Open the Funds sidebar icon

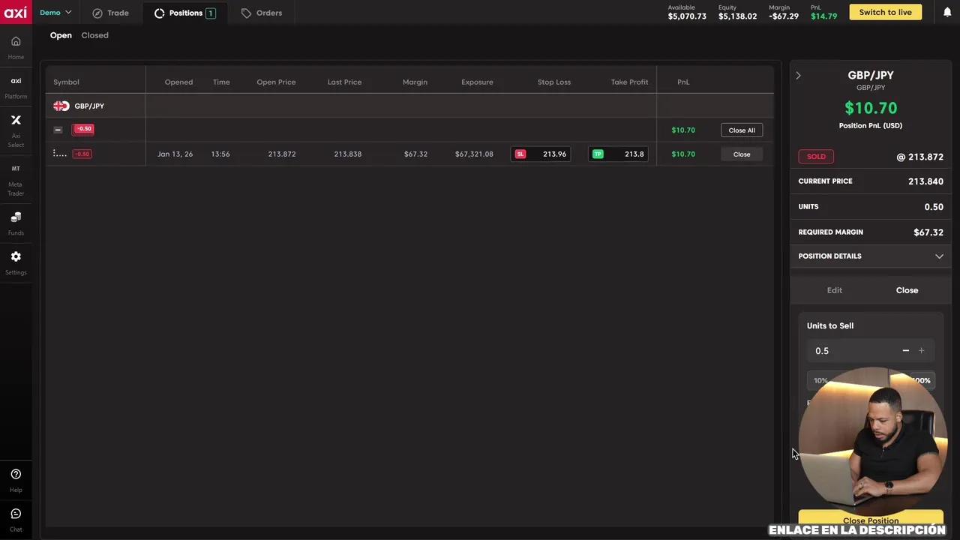(16, 218)
